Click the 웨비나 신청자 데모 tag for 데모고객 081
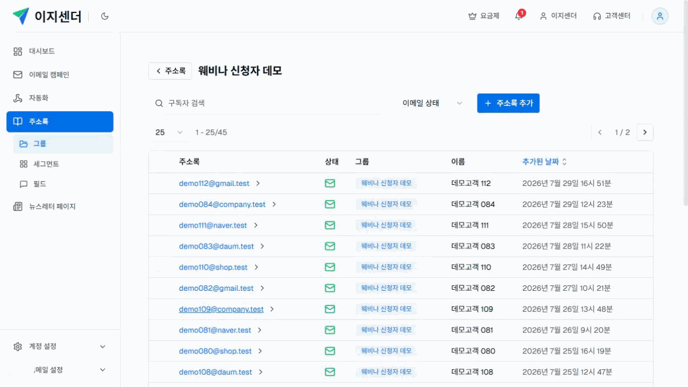 coord(386,330)
